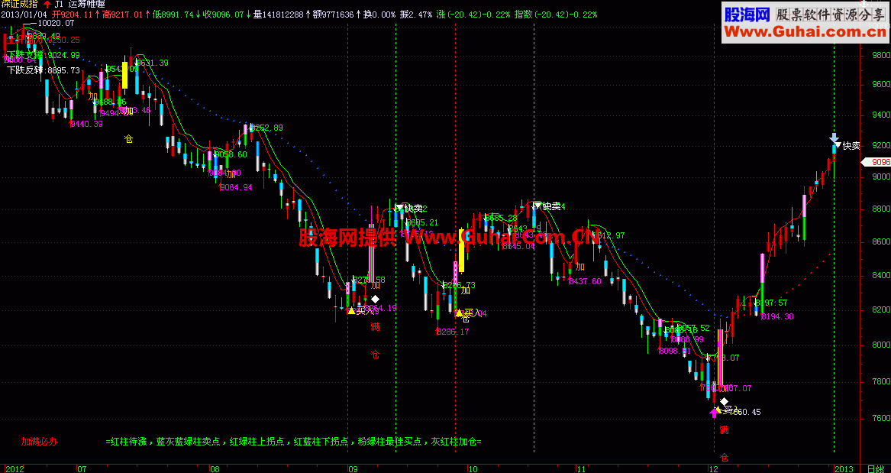Image resolution: width=891 pixels, height=473 pixels.
Task: Click the 9064.94 magenta price label
Action: [x=236, y=187]
